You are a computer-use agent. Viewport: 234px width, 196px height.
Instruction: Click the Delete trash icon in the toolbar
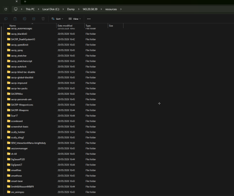tap(43, 19)
